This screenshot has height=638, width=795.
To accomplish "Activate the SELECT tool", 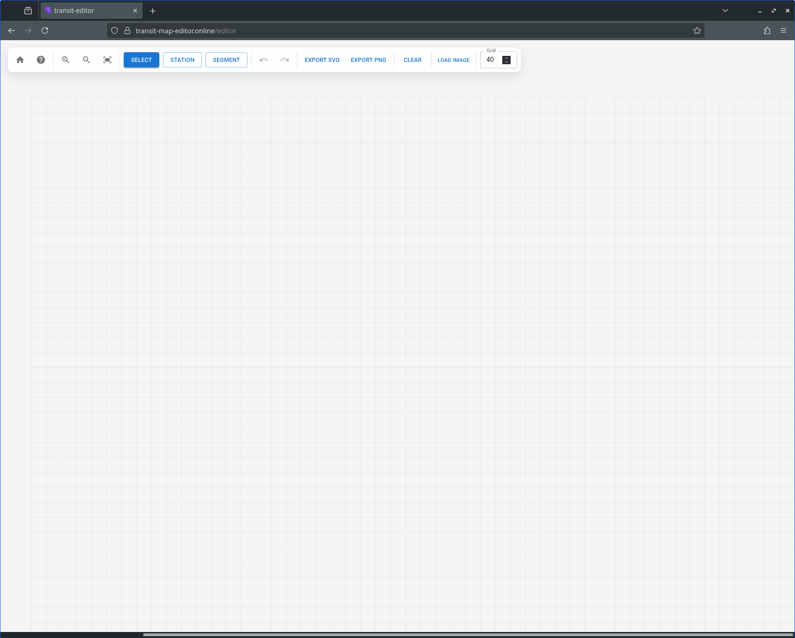I will click(x=141, y=60).
